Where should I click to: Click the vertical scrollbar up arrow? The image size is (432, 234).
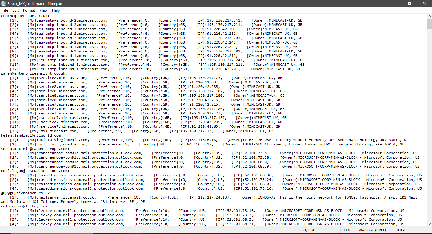click(x=429, y=16)
